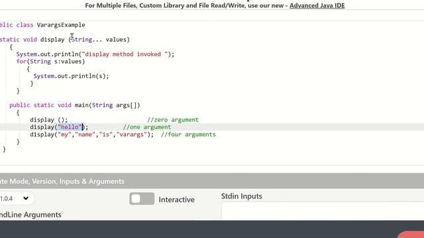Viewport: 424px width, 238px height.
Task: Click the highlighted "hello" string
Action: tap(70, 127)
